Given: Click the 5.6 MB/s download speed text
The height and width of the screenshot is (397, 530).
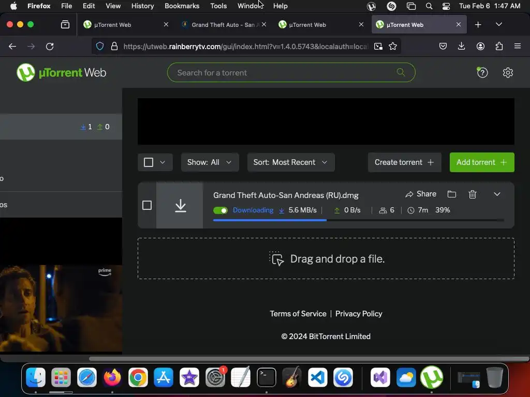Looking at the screenshot, I should (x=302, y=210).
